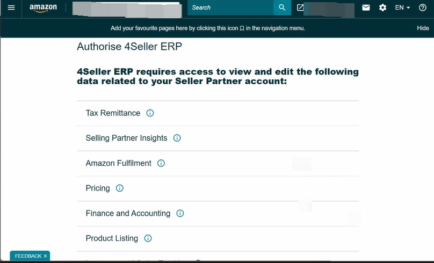Show info for Selling Partner Insights
This screenshot has height=263, width=434.
[177, 138]
